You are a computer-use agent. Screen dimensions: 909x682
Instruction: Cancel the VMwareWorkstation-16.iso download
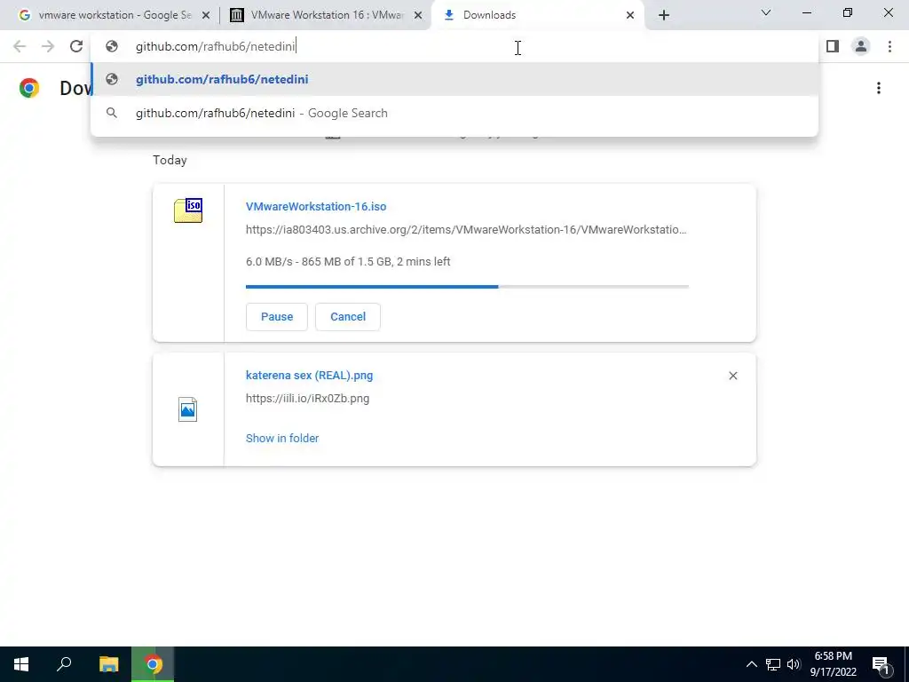[x=348, y=317]
